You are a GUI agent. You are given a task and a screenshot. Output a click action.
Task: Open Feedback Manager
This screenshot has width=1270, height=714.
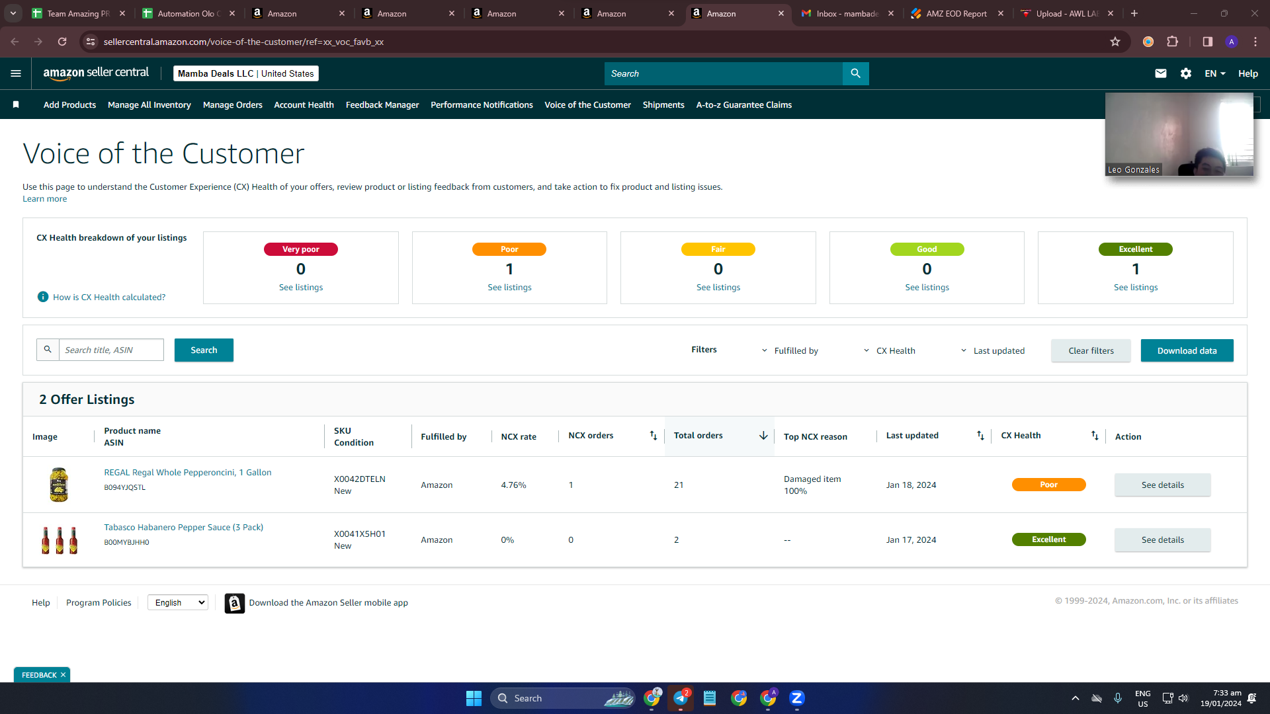[x=382, y=104]
